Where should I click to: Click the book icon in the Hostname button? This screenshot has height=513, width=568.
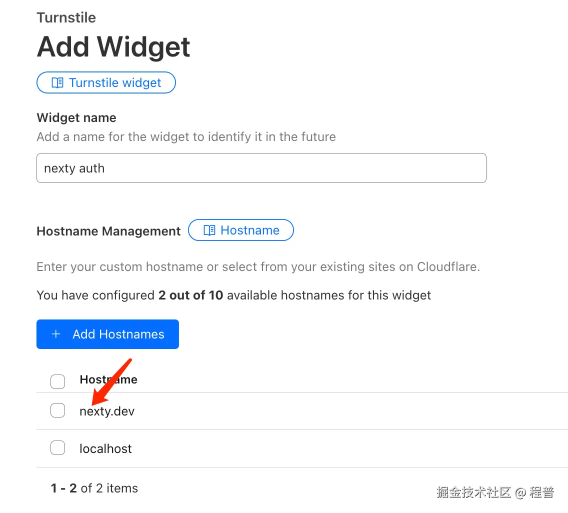[209, 230]
